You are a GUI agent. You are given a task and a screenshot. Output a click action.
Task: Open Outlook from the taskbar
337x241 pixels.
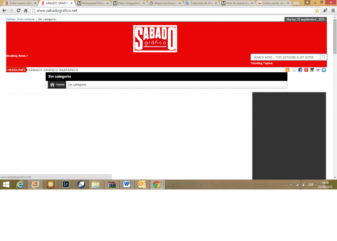pos(142,185)
